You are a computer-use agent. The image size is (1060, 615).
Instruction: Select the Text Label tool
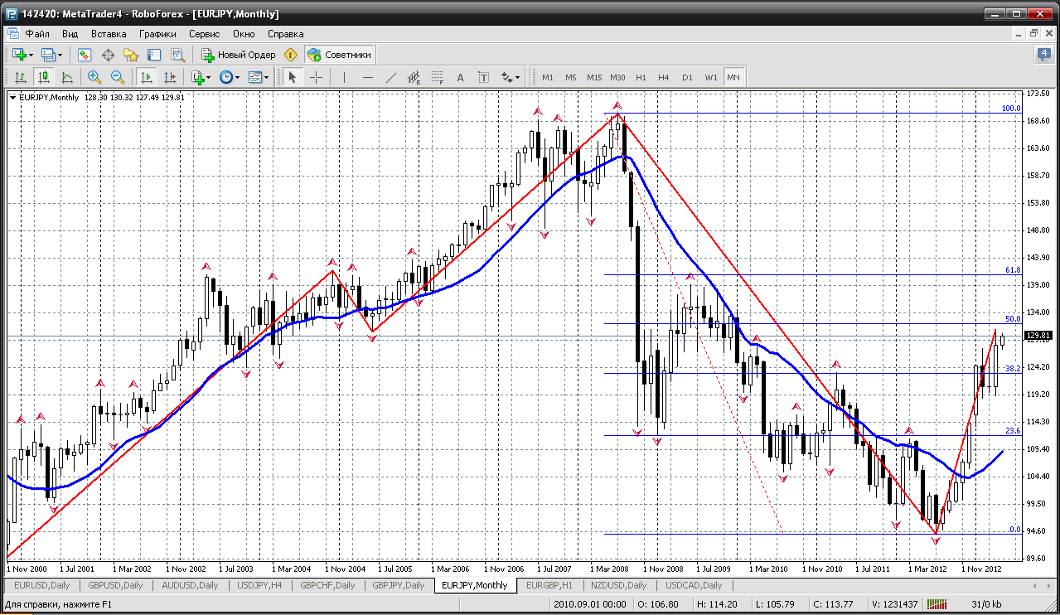tap(484, 77)
